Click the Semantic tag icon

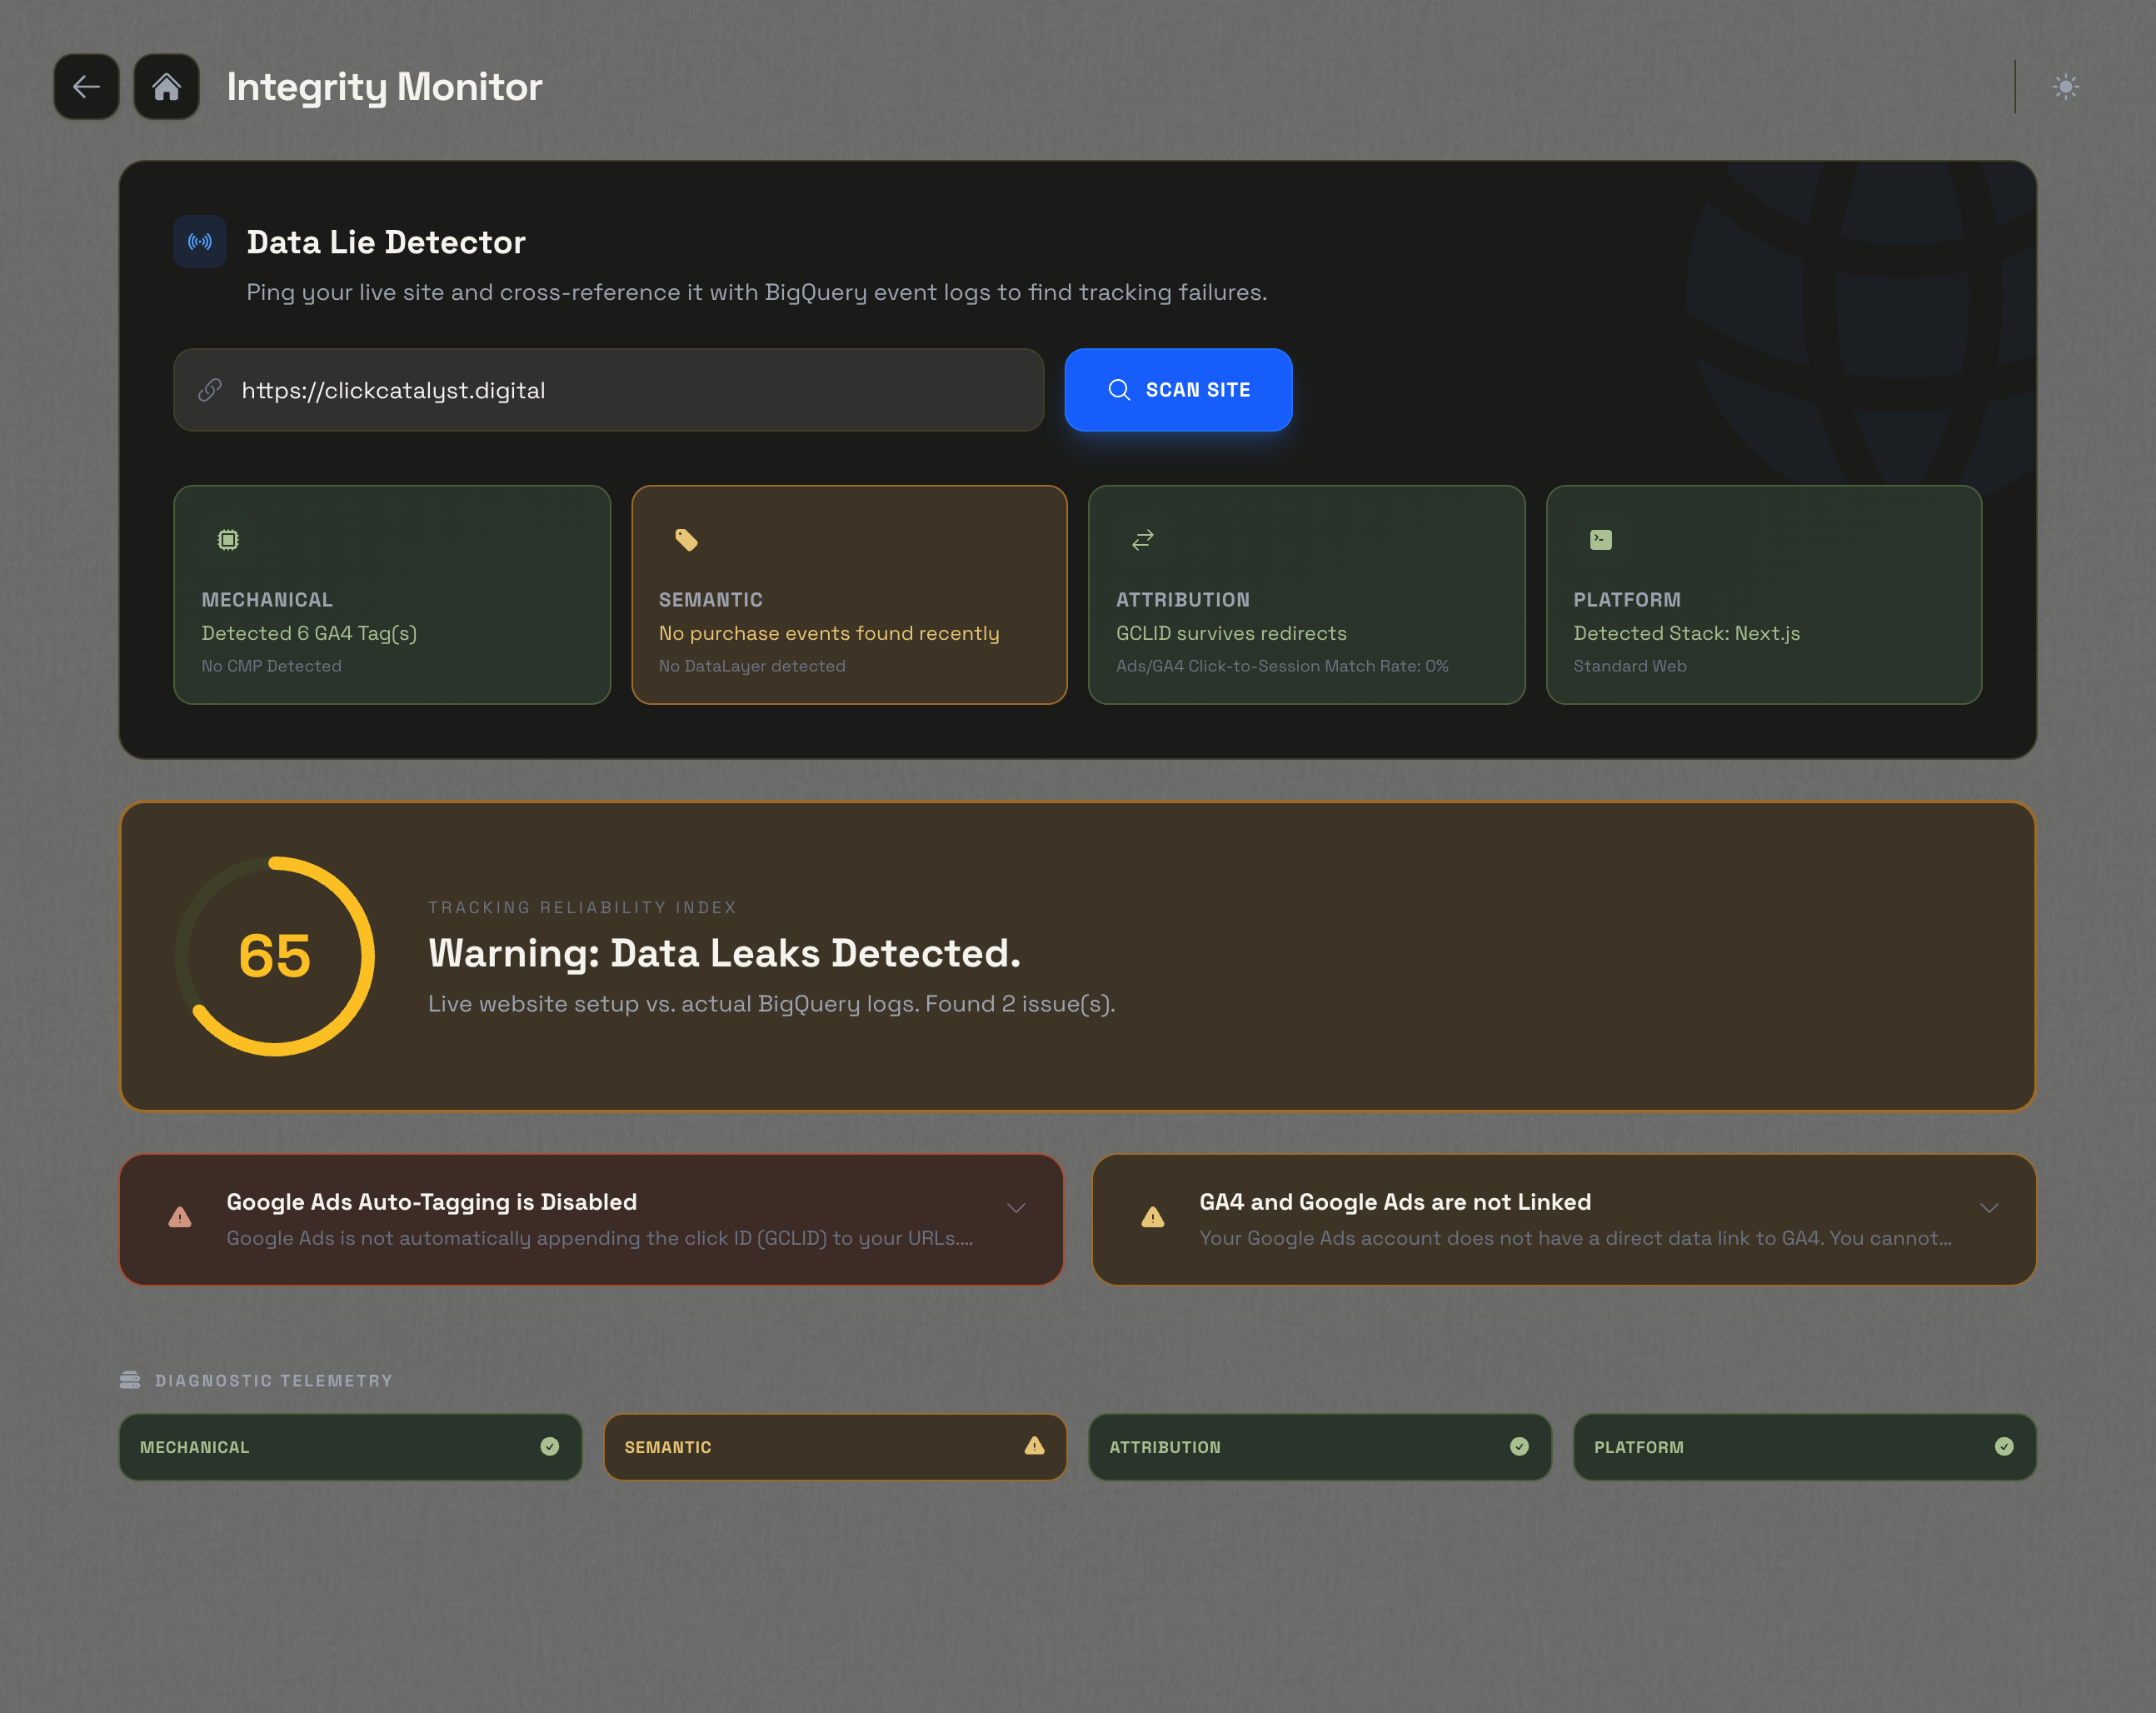(686, 540)
